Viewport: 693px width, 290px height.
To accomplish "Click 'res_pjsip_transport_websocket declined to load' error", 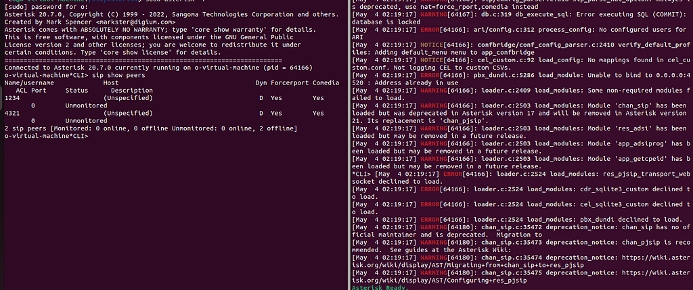I will click(522, 177).
